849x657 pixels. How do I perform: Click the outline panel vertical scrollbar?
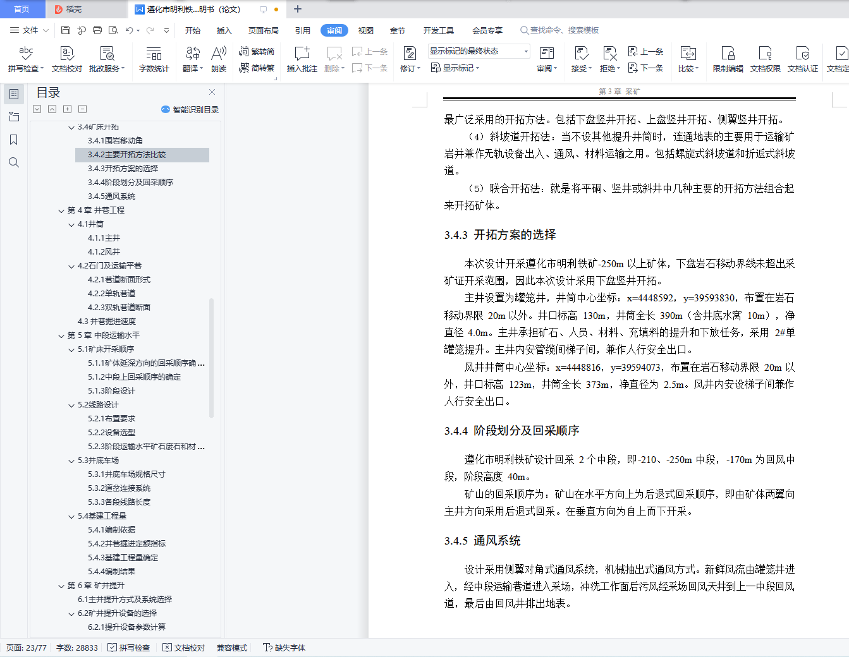tap(211, 357)
